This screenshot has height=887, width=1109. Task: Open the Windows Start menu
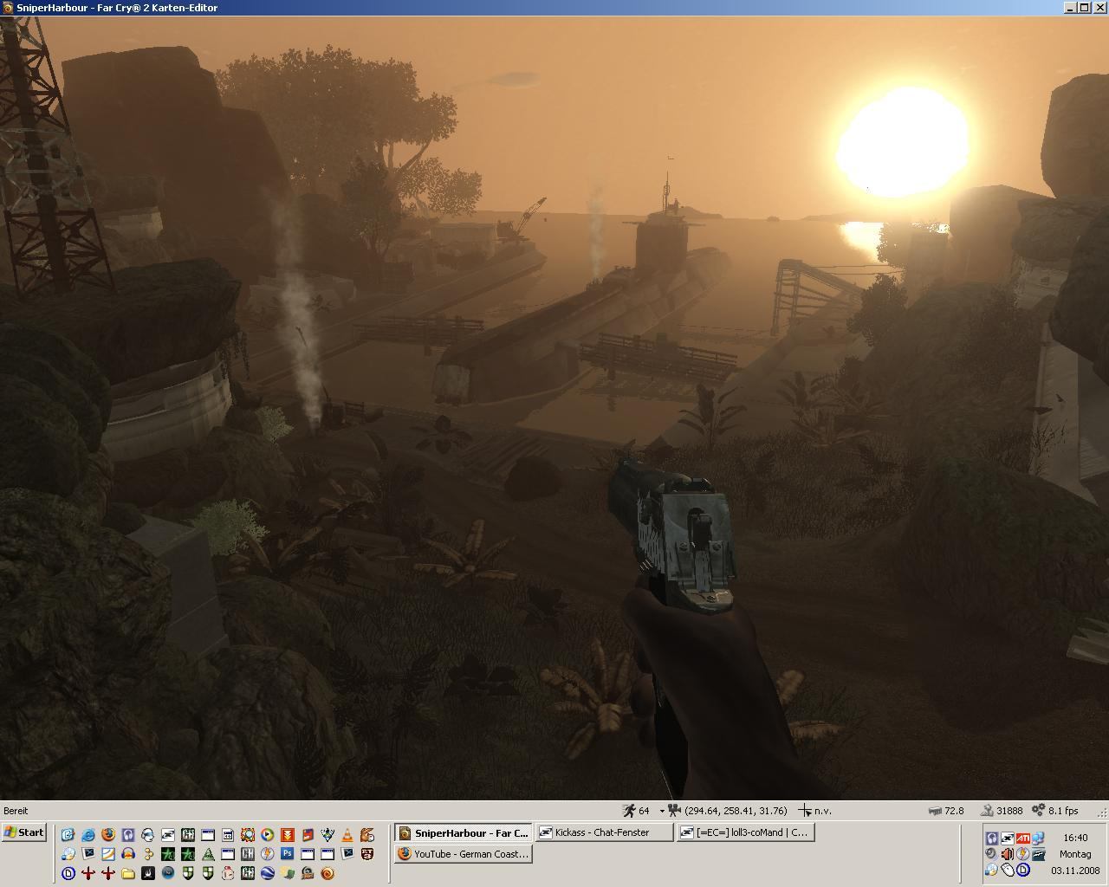click(24, 832)
